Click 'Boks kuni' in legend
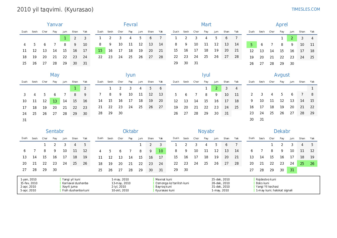This screenshot has width=337, height=238. click(262, 183)
